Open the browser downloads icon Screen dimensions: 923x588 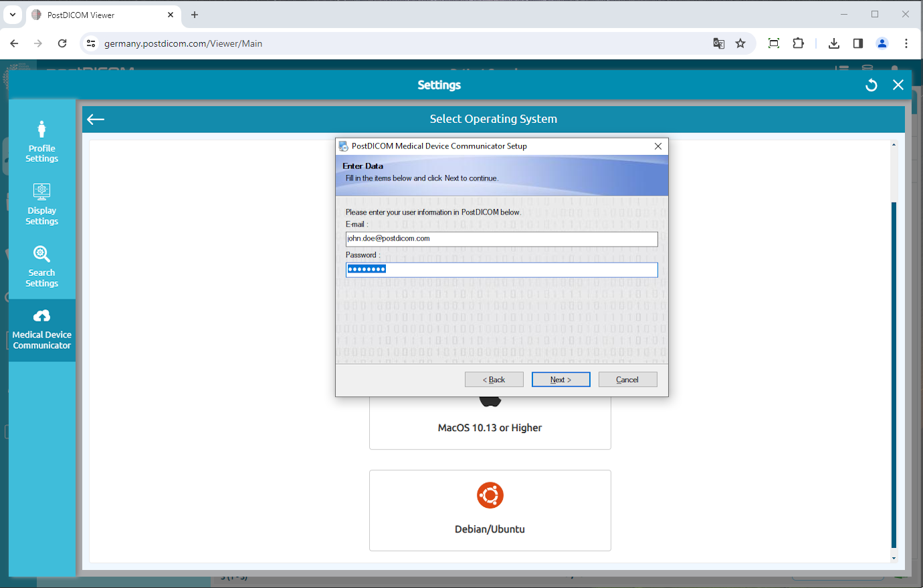(x=833, y=43)
